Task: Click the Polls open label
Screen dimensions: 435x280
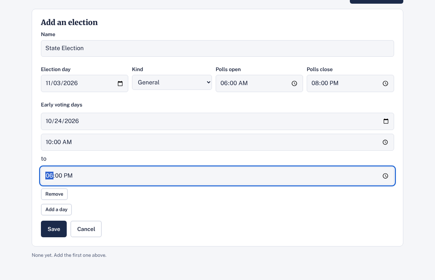Action: pyautogui.click(x=228, y=69)
